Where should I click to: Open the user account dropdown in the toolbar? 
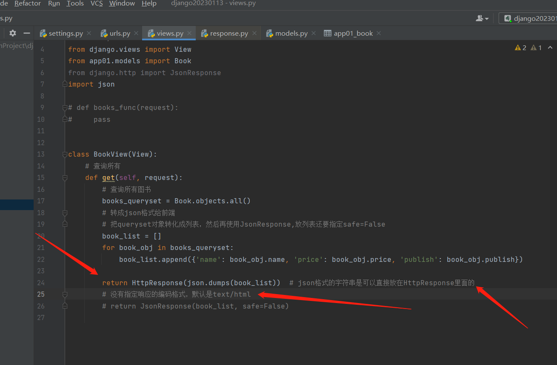pos(482,18)
